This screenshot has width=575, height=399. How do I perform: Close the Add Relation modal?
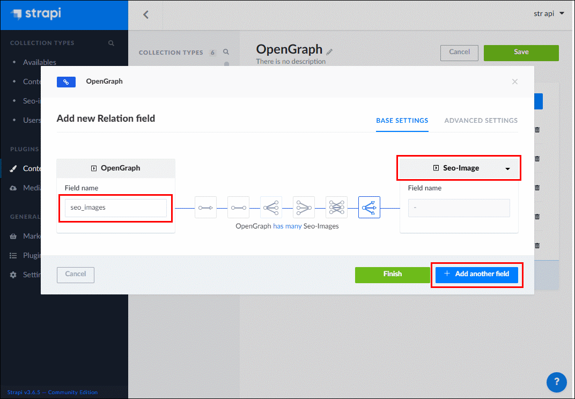point(515,82)
